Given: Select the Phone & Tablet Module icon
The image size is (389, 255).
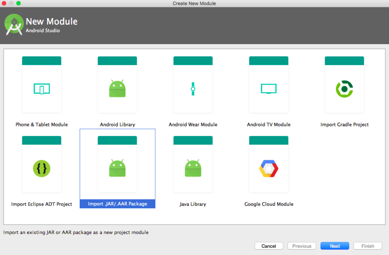Looking at the screenshot, I should (x=42, y=89).
